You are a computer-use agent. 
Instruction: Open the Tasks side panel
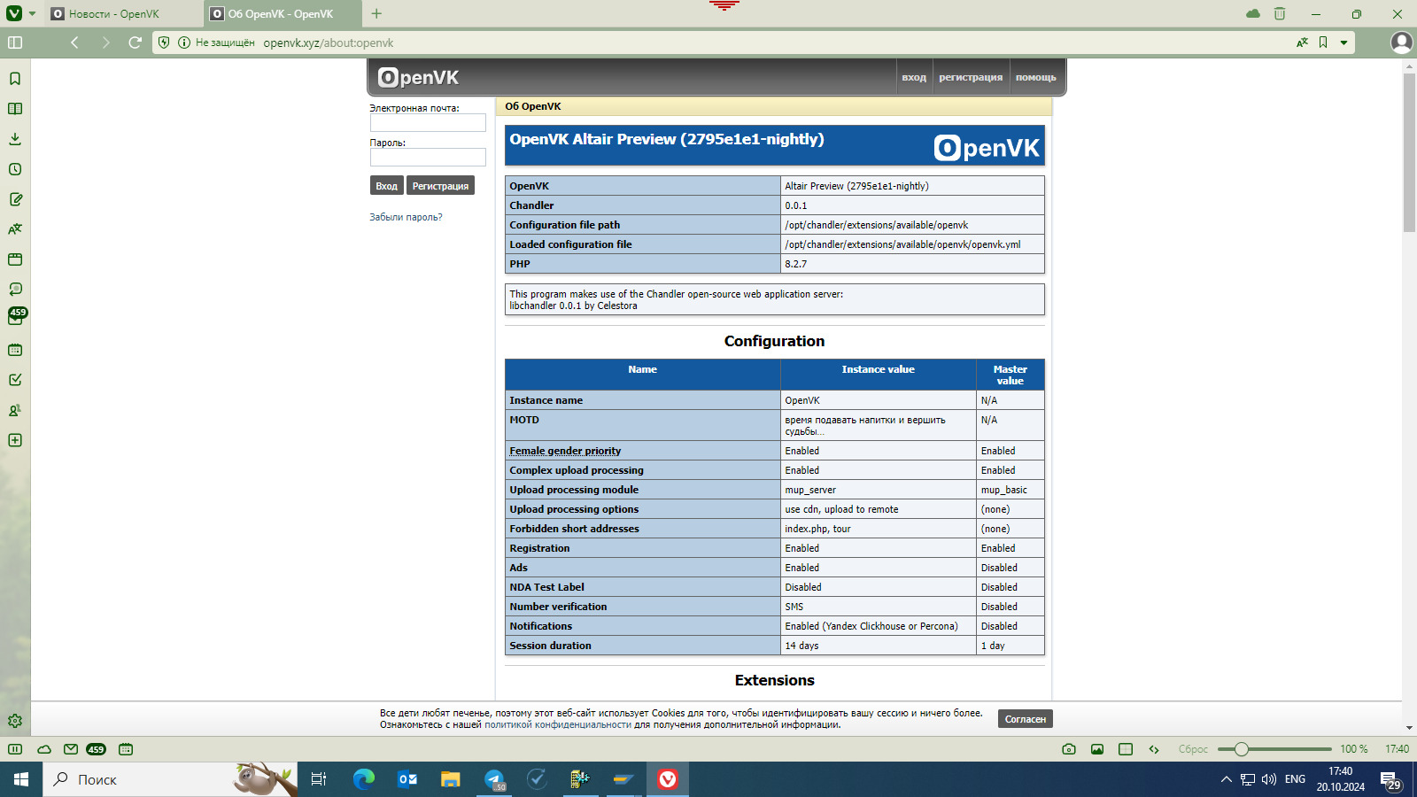[15, 380]
